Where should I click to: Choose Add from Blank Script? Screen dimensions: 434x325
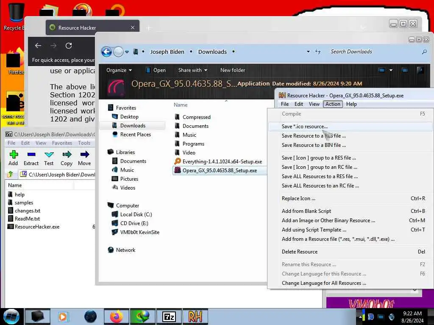350,211
